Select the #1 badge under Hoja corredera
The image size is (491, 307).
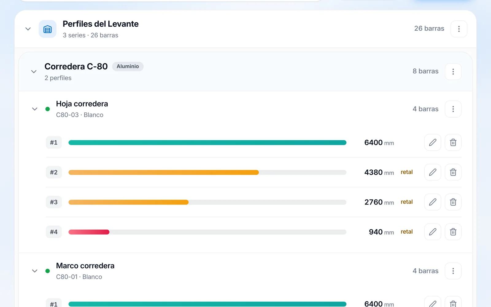click(x=54, y=142)
